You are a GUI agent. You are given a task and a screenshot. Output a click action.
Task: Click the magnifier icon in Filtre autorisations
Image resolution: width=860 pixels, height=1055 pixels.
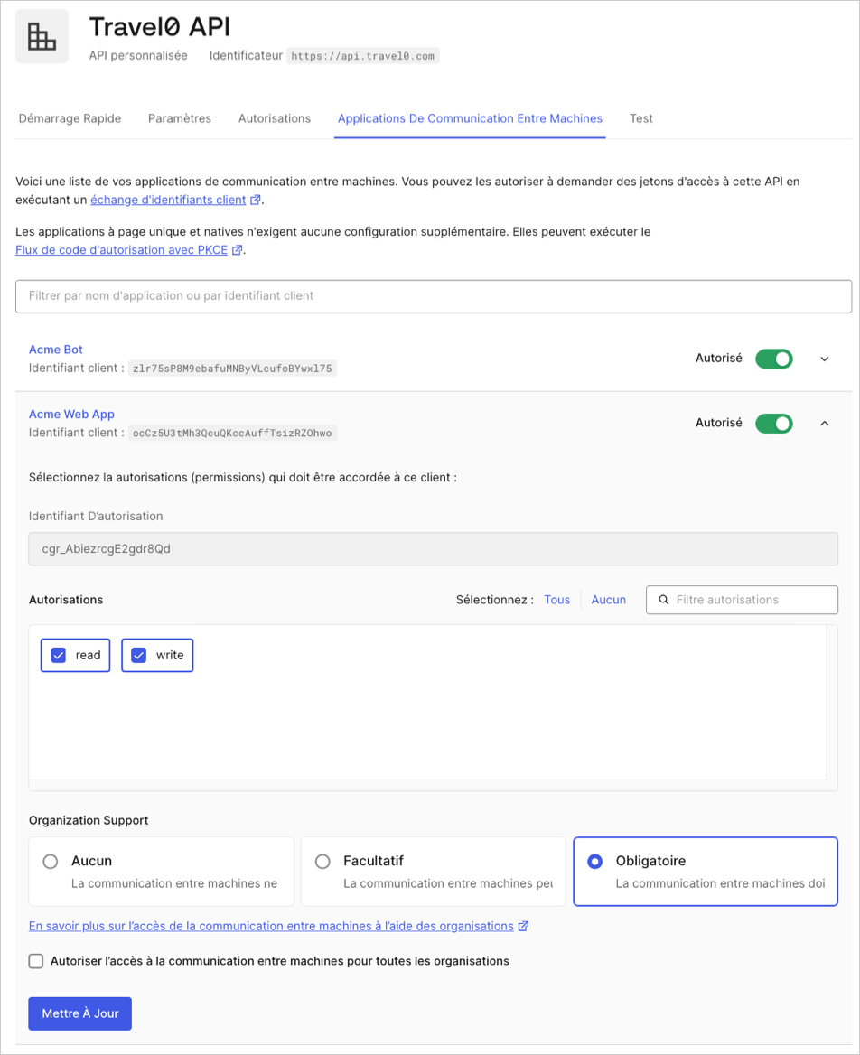point(663,600)
